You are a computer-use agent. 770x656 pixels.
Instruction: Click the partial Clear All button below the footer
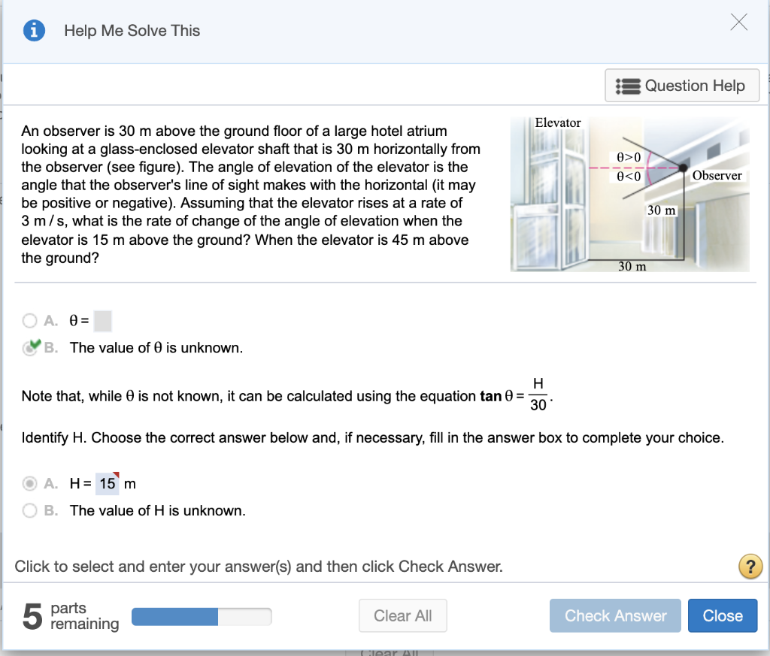[x=390, y=651]
